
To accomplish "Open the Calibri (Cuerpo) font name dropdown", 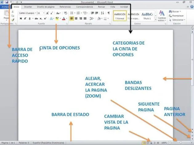I will click(x=27, y=13).
